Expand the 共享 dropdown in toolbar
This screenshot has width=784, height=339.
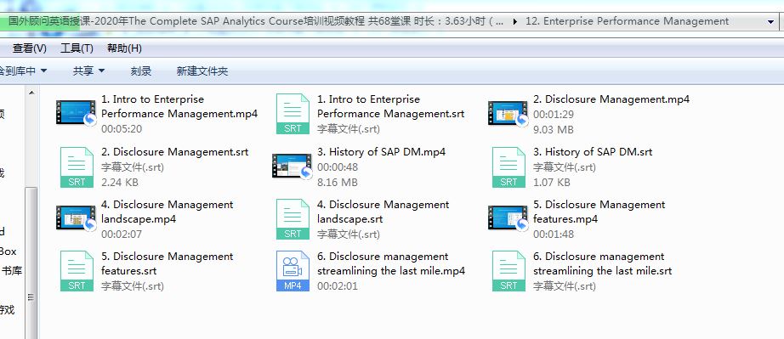pyautogui.click(x=88, y=71)
